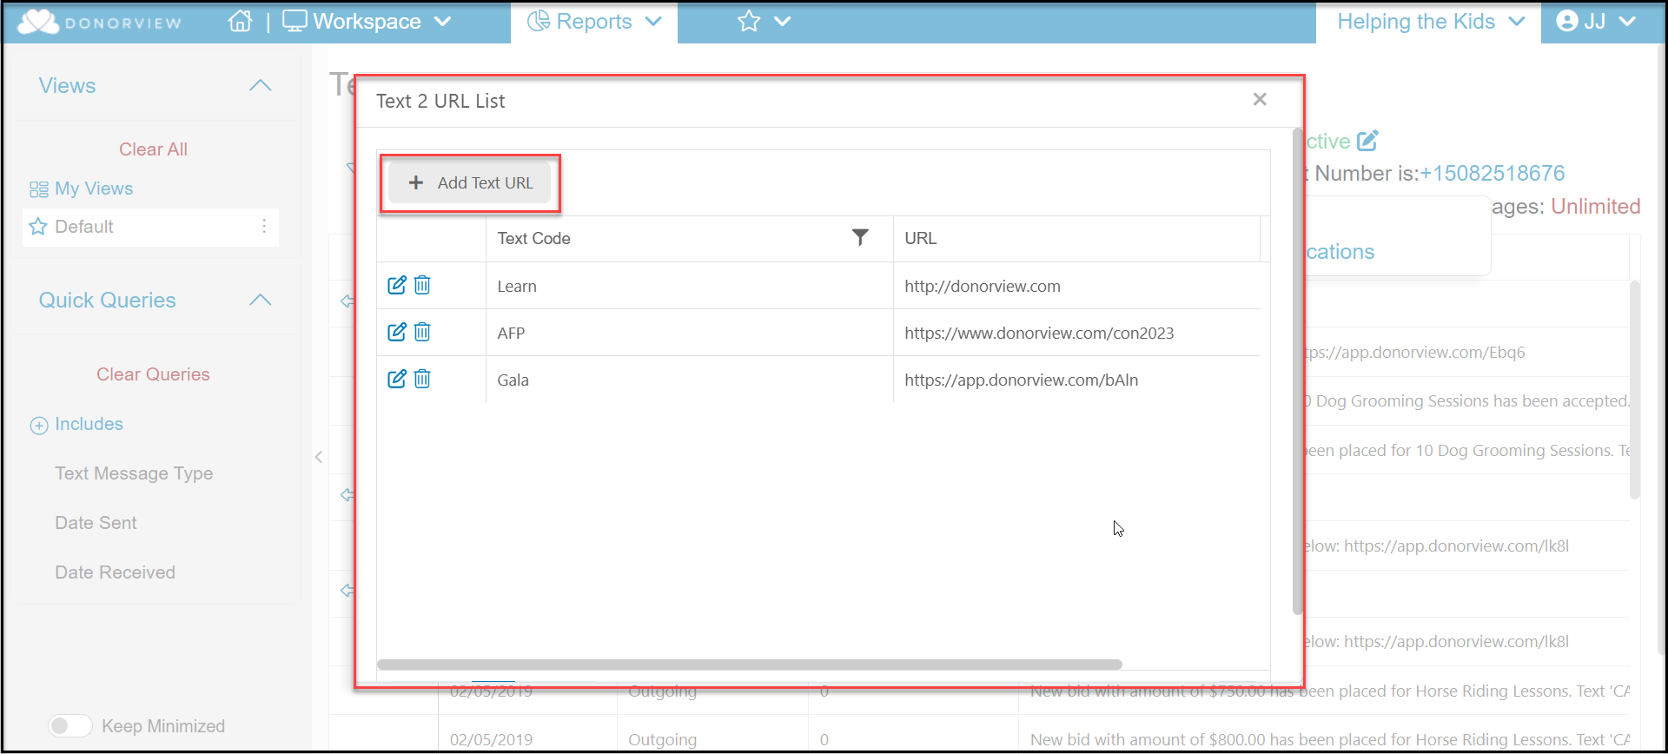Screen dimensions: 1668x754
Task: Click the dialog vertical scrollbar
Action: pyautogui.click(x=1297, y=371)
